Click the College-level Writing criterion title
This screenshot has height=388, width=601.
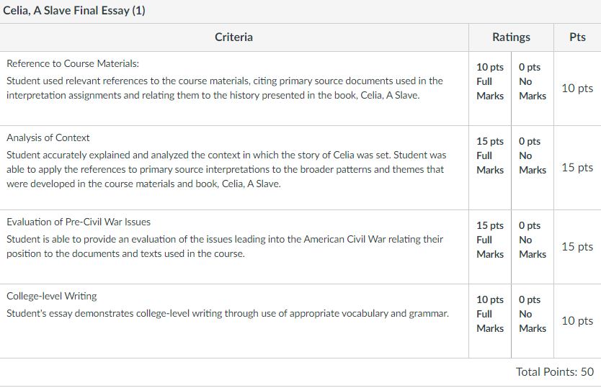(x=52, y=296)
